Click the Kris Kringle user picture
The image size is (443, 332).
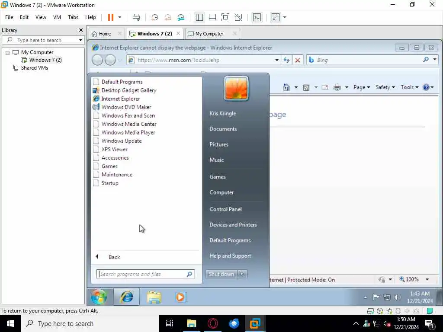pyautogui.click(x=237, y=89)
